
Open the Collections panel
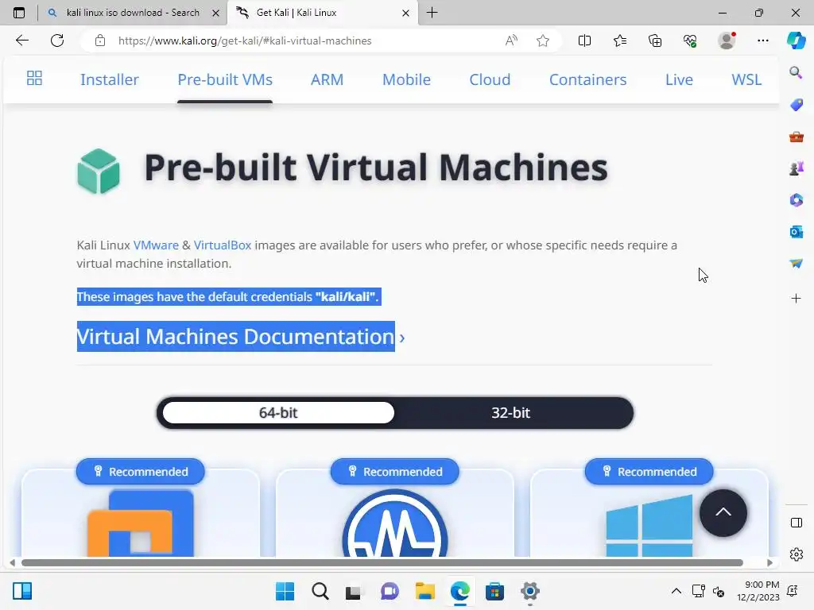pos(655,41)
